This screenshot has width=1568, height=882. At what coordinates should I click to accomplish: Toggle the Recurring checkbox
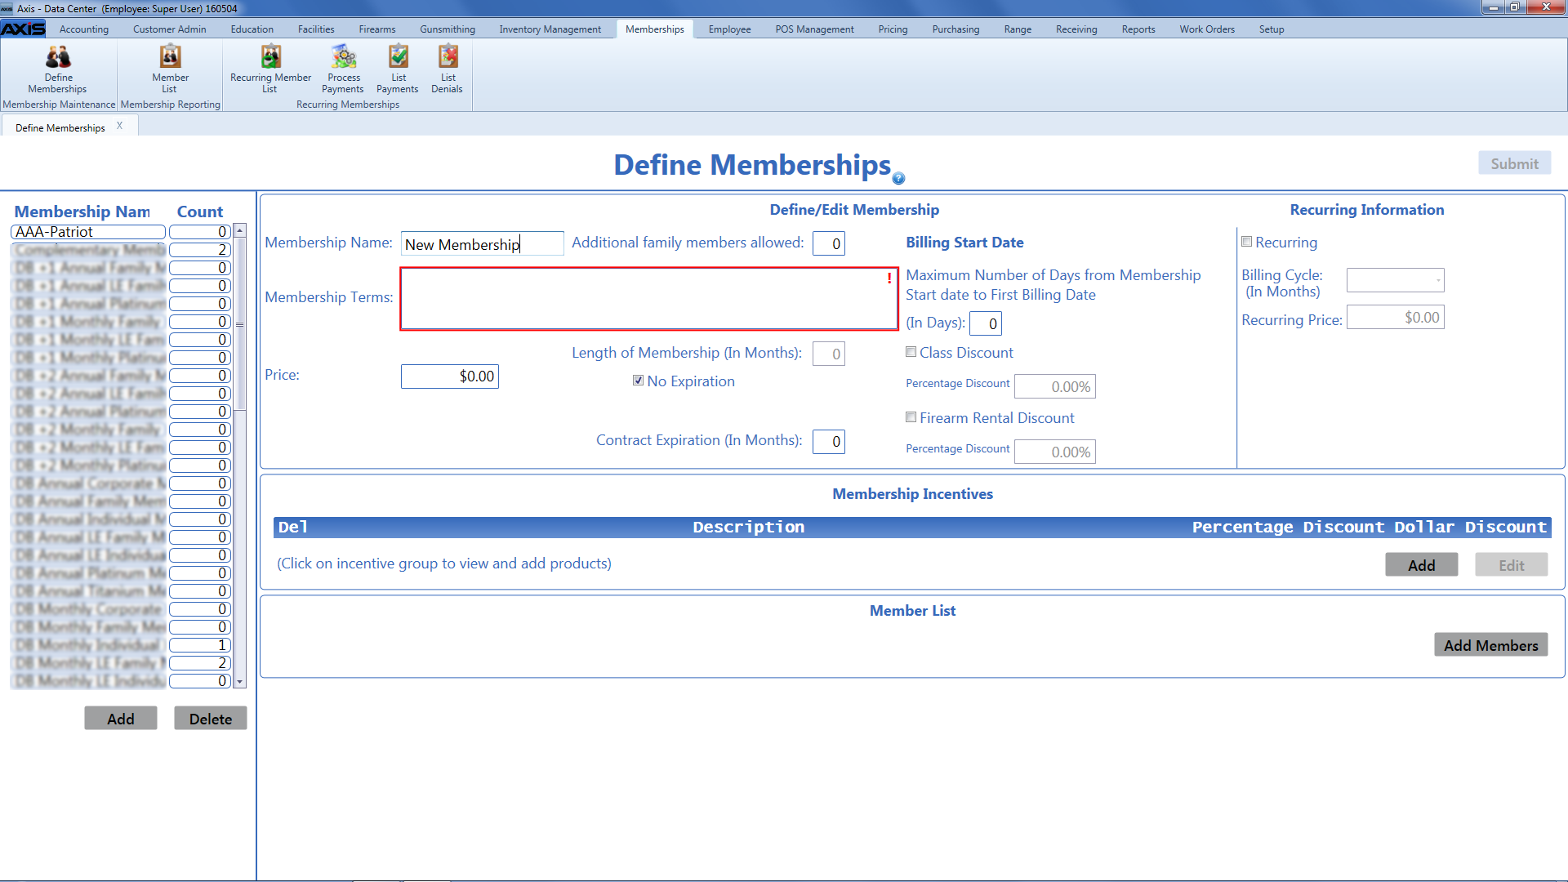(x=1246, y=242)
